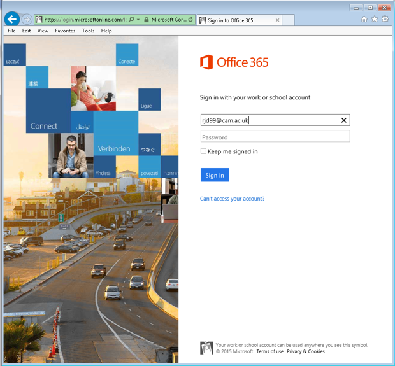This screenshot has height=366, width=395.
Task: Maximize the browser window
Action: click(370, 8)
